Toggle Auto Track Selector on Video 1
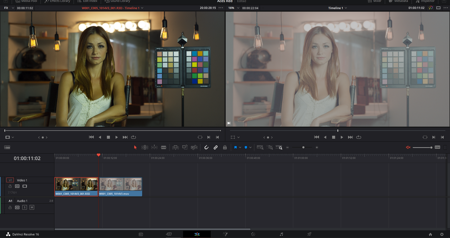Screen dimensions: 450x238 17,186
